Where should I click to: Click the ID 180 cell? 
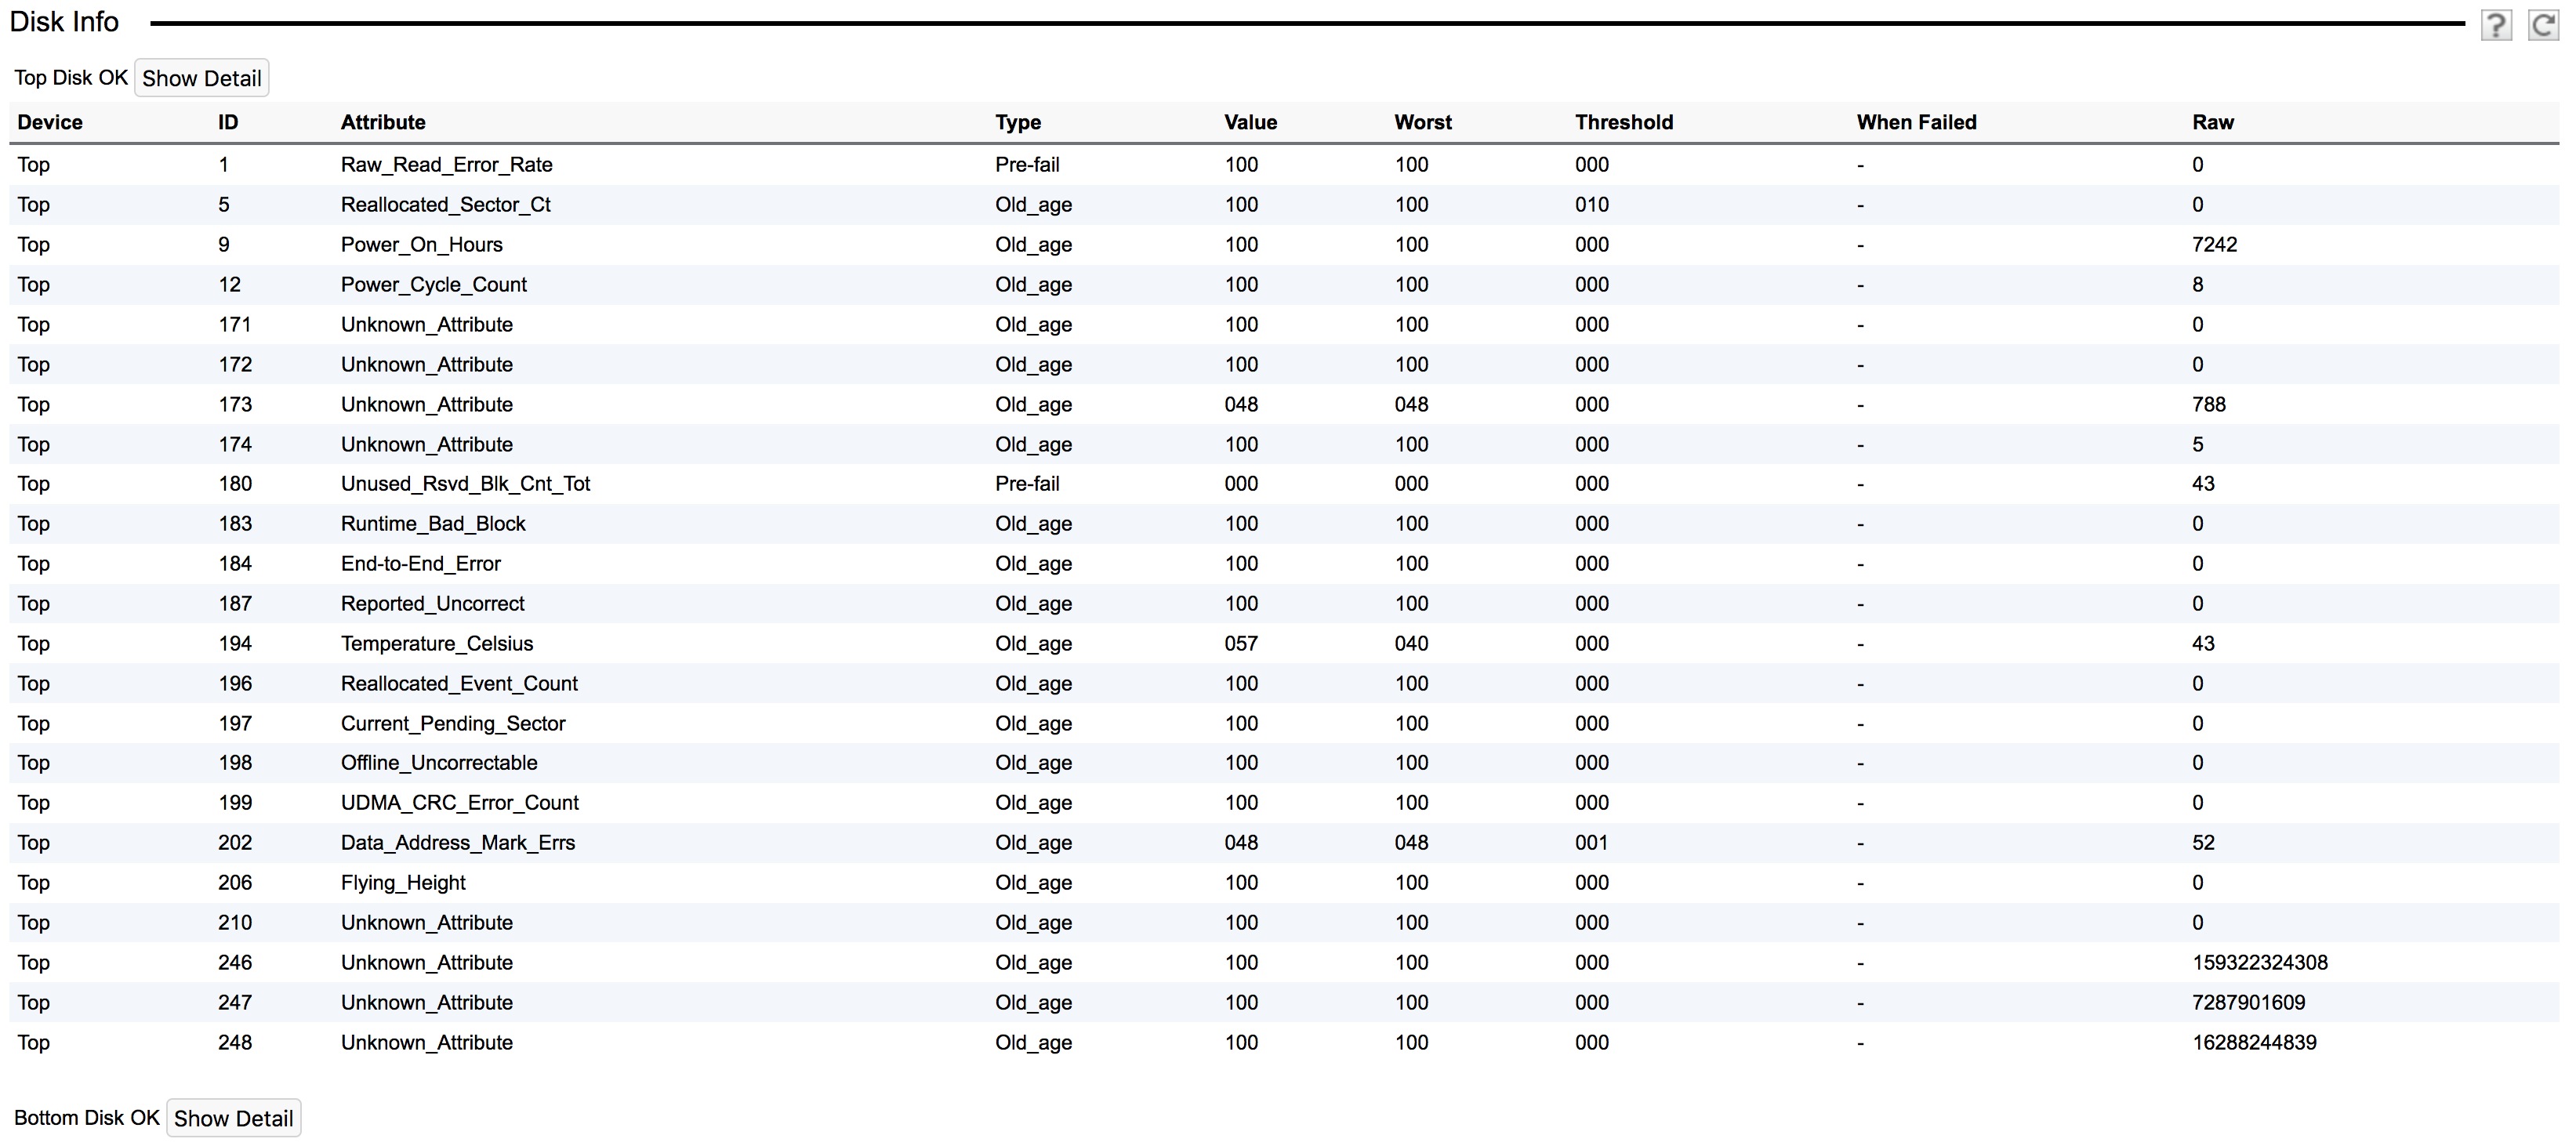coord(235,484)
